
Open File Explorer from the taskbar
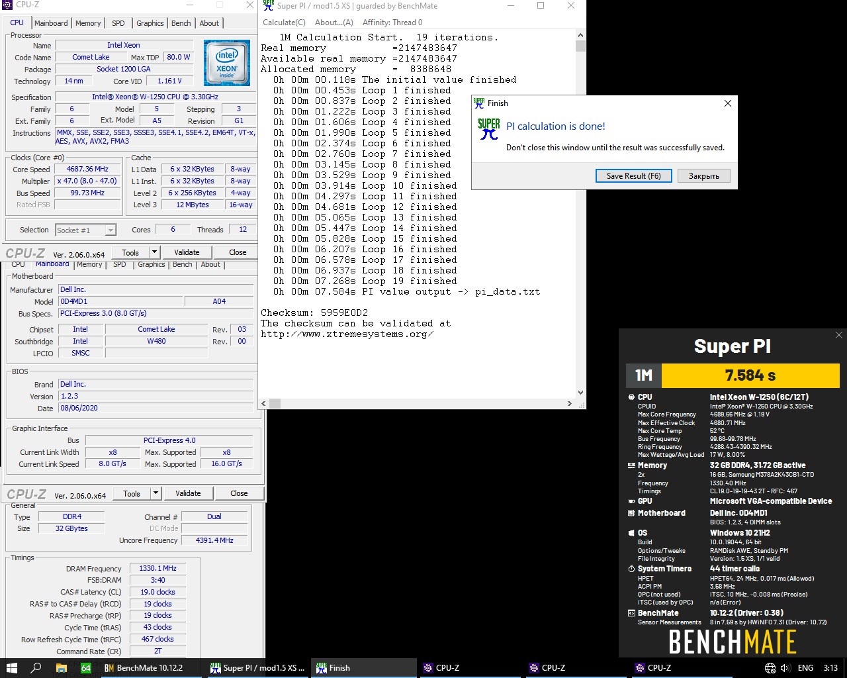point(61,668)
